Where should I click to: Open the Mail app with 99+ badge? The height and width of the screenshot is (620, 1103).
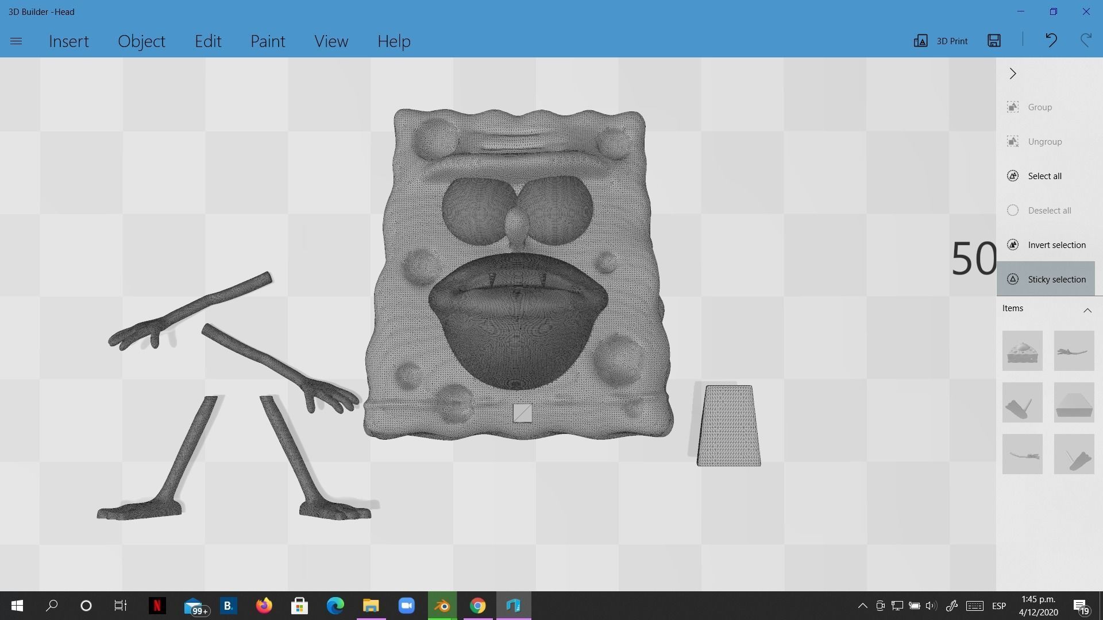195,606
